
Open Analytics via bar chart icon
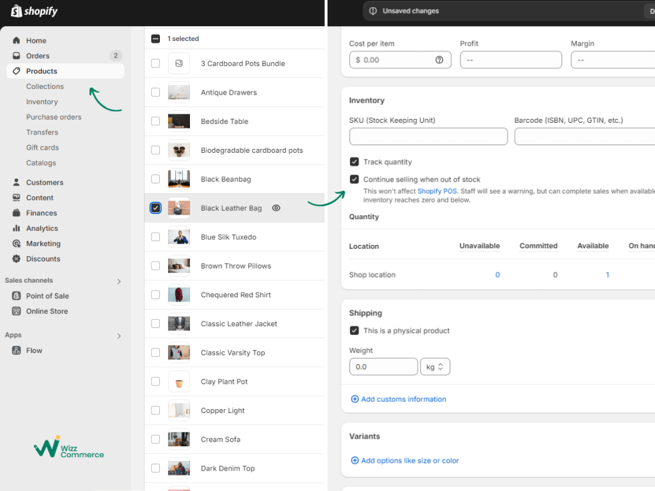(x=16, y=228)
